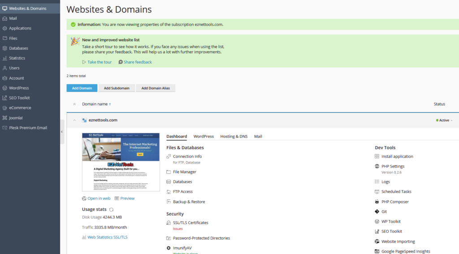
Task: Switch to the Dashboard tab
Action: [x=177, y=136]
